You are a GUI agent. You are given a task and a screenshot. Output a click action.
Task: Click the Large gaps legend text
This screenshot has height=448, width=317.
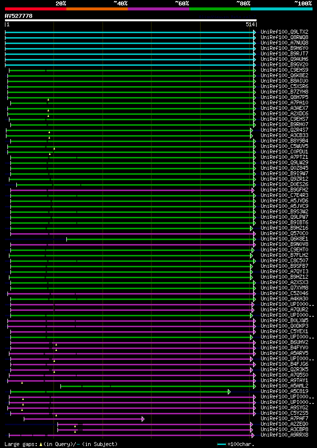(21, 444)
